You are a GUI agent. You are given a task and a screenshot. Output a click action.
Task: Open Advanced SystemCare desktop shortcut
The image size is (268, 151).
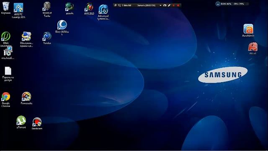point(103,12)
